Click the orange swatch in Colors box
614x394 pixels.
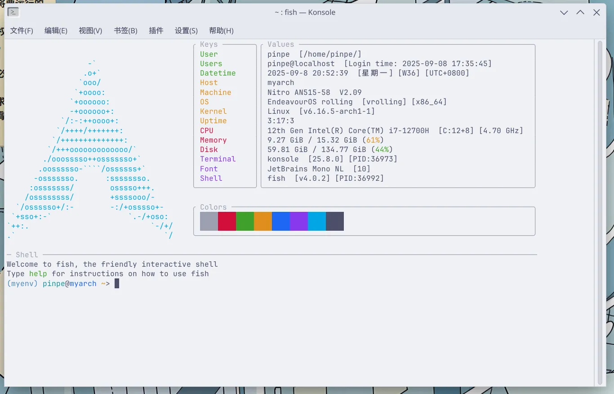263,221
